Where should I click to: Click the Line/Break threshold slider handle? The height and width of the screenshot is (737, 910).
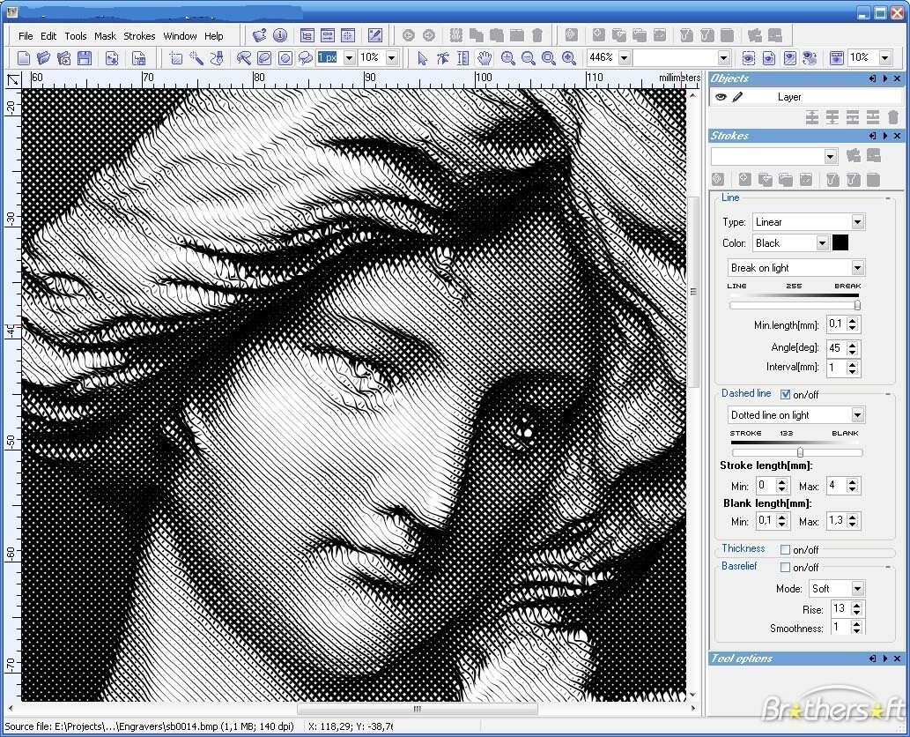coord(857,305)
